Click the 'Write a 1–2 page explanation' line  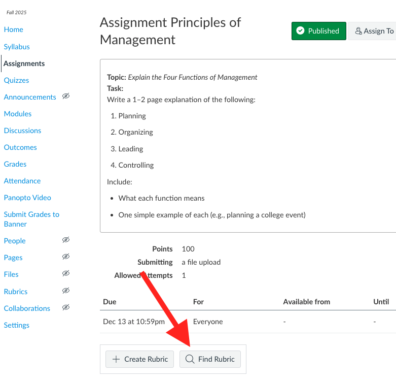click(181, 100)
